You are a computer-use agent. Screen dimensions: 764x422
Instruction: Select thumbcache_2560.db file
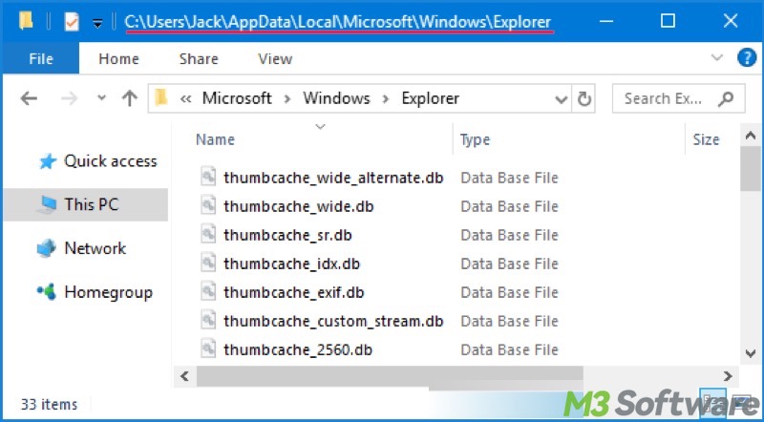[298, 350]
